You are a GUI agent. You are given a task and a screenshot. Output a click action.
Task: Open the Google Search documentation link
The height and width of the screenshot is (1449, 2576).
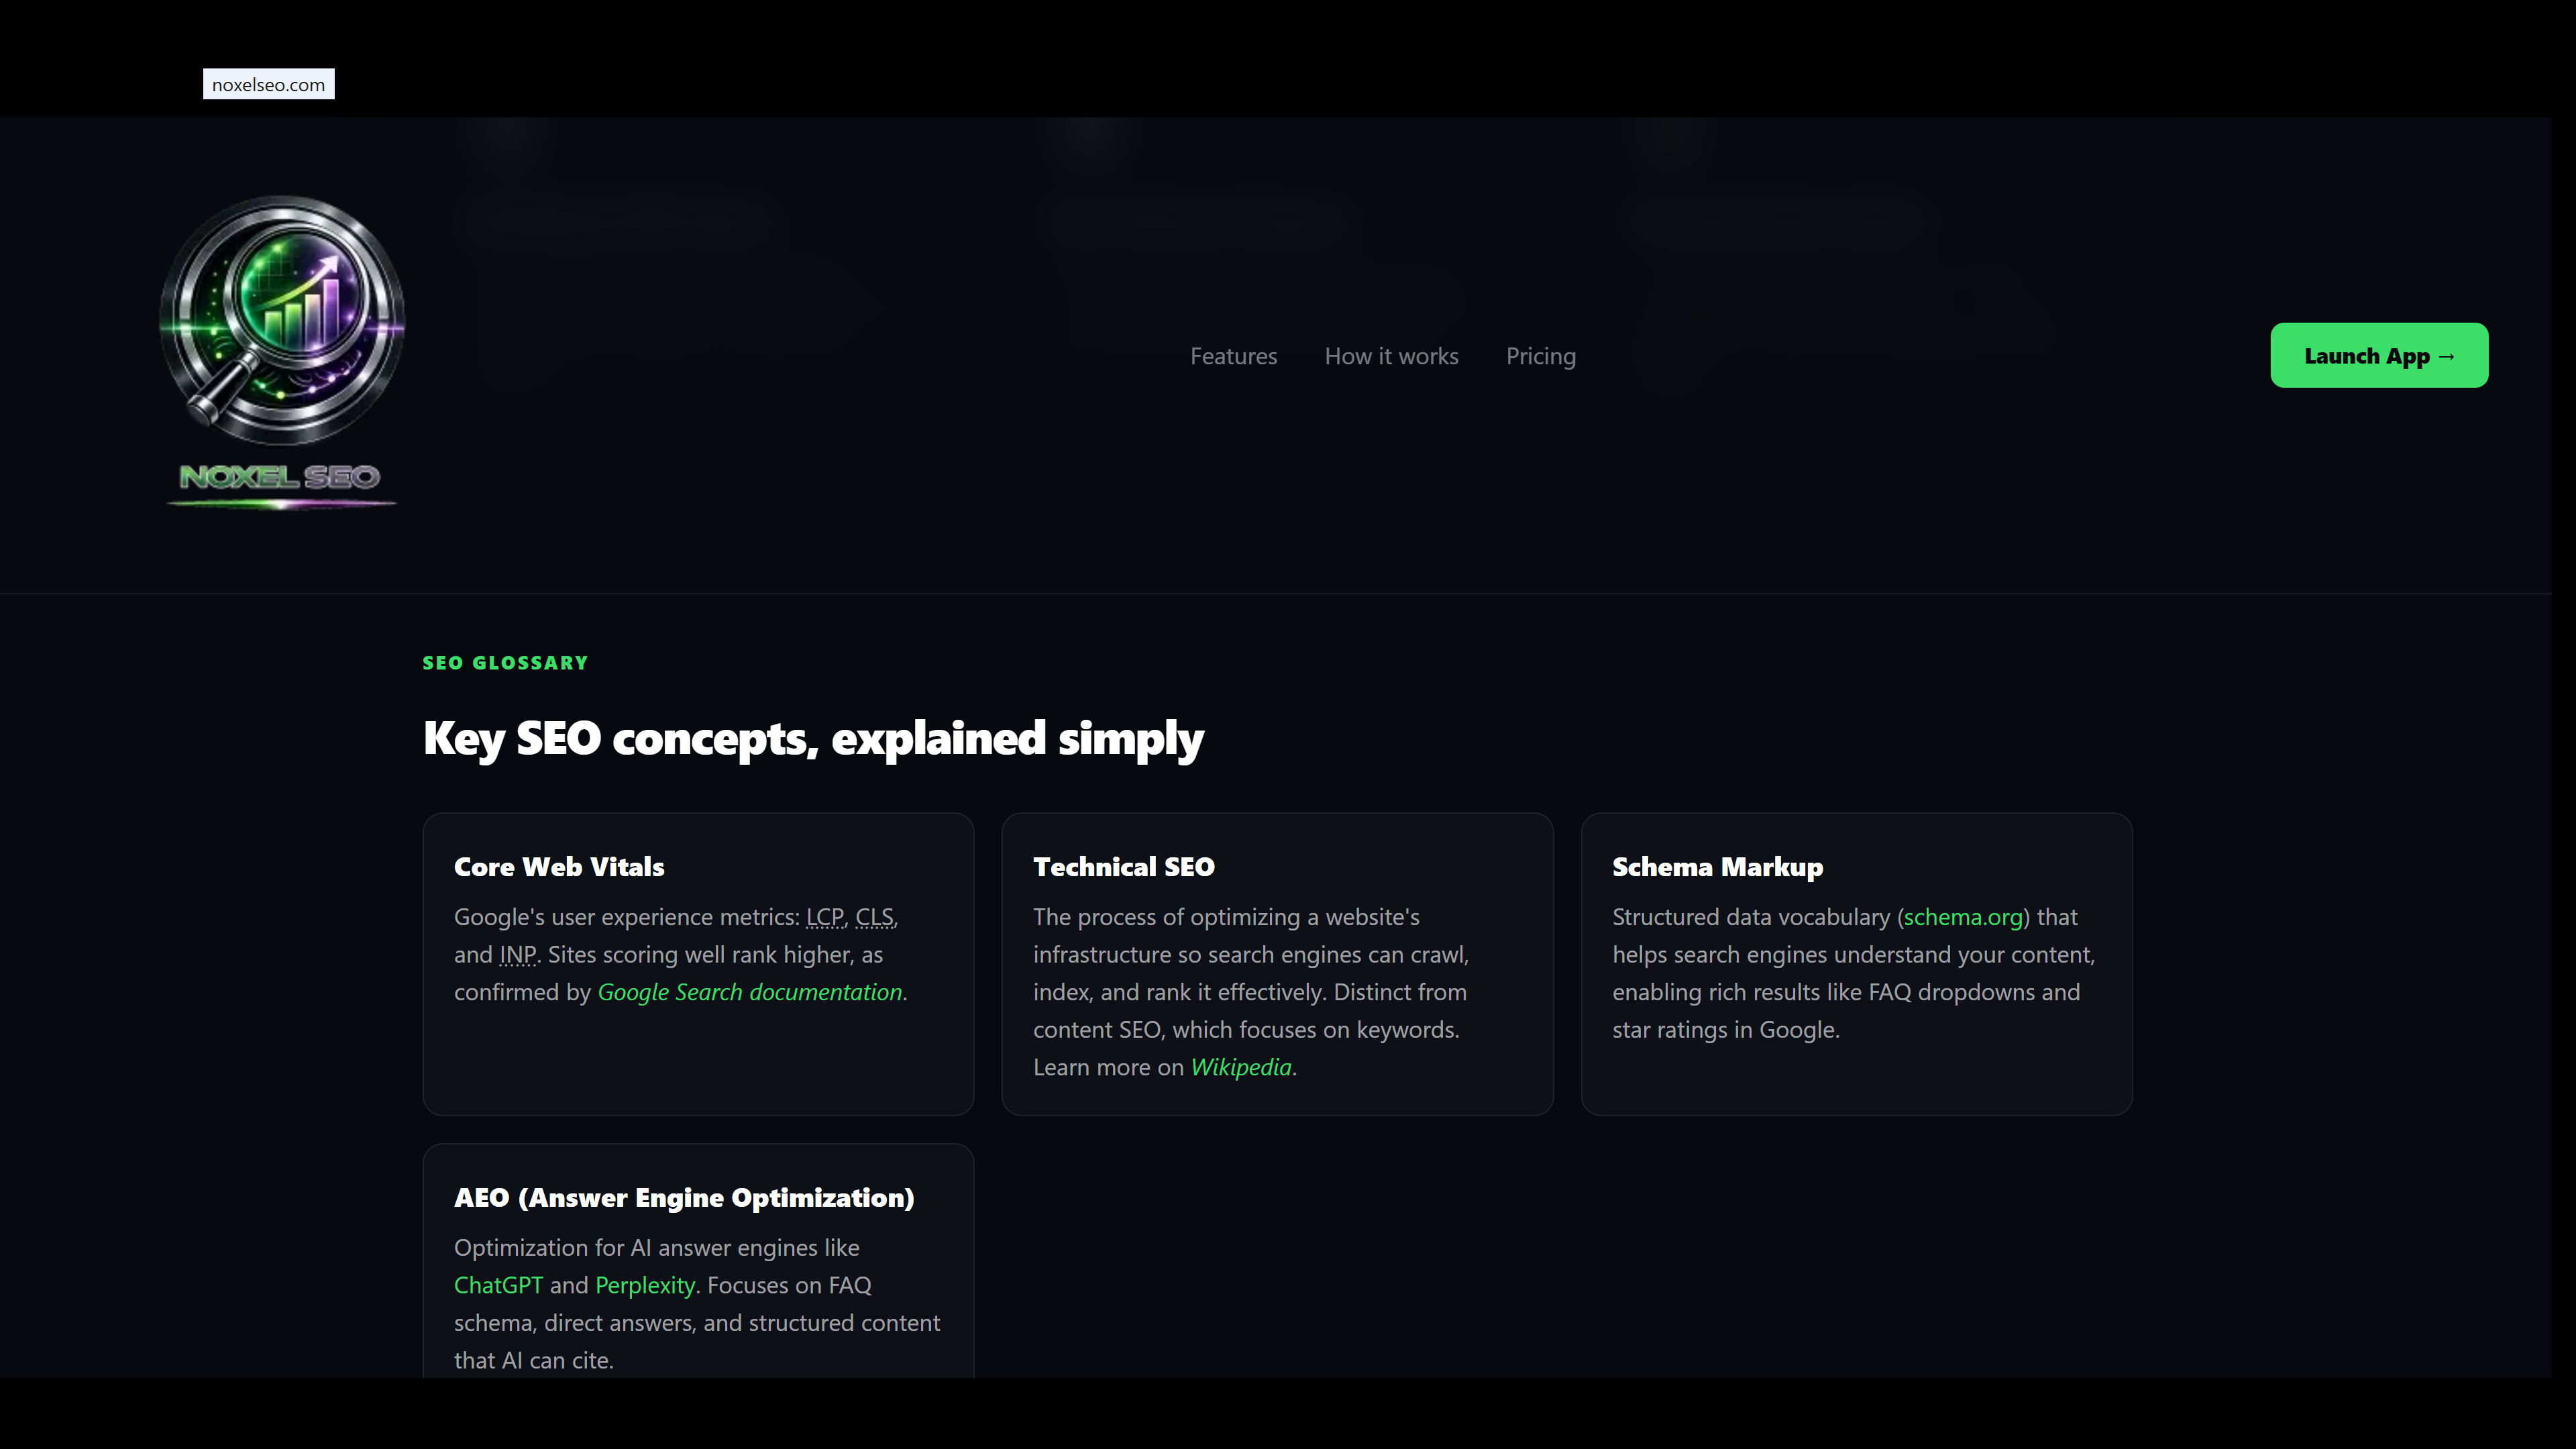click(x=750, y=992)
